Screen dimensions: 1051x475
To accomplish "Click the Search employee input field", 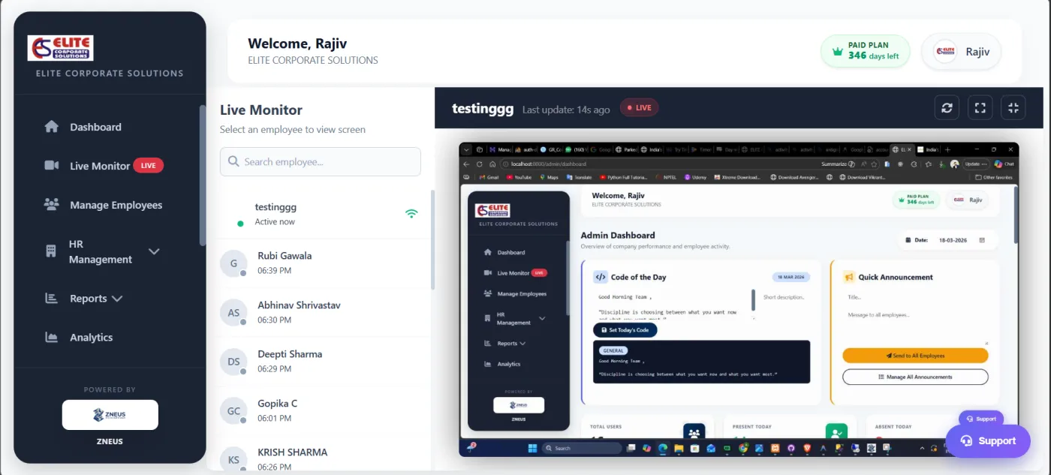I will (x=321, y=161).
